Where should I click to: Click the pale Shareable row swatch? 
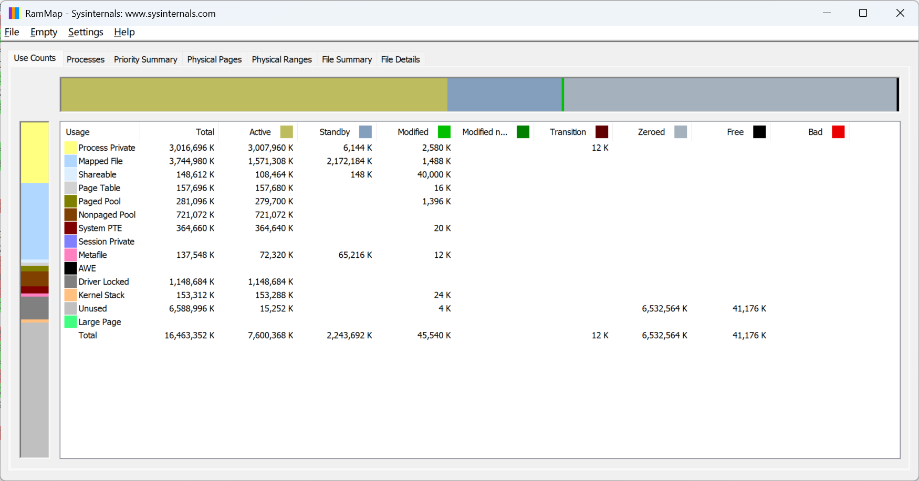(x=71, y=174)
